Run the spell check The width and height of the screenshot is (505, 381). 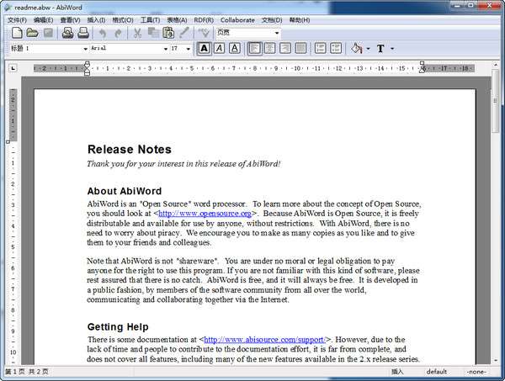point(204,33)
